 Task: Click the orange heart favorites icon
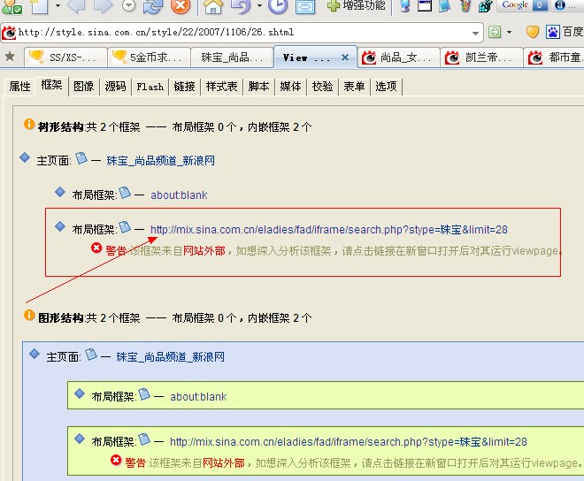click(533, 32)
